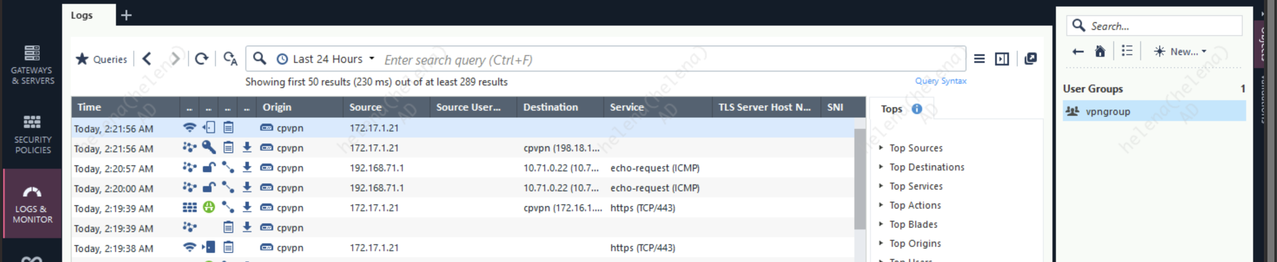This screenshot has width=1277, height=262.
Task: Click the back navigation arrow in Logs
Action: [147, 59]
